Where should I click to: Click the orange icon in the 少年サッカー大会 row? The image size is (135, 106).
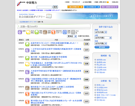tap(27, 94)
